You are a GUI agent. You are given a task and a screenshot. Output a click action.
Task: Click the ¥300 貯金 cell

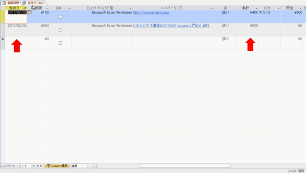[292, 17]
